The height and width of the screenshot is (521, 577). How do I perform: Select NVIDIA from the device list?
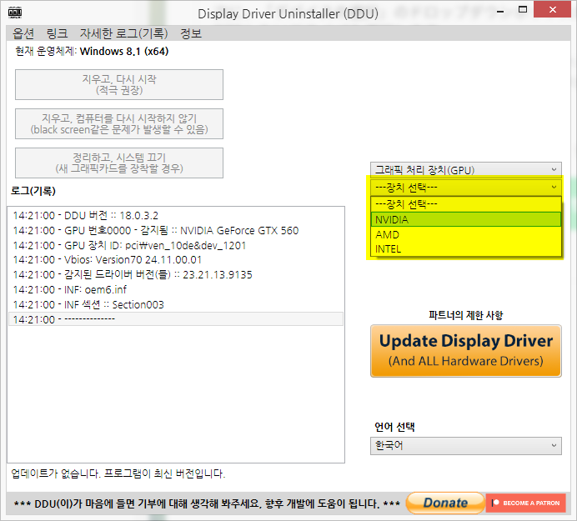coord(466,220)
